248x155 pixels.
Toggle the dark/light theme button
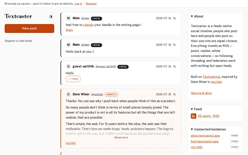pos(51,17)
